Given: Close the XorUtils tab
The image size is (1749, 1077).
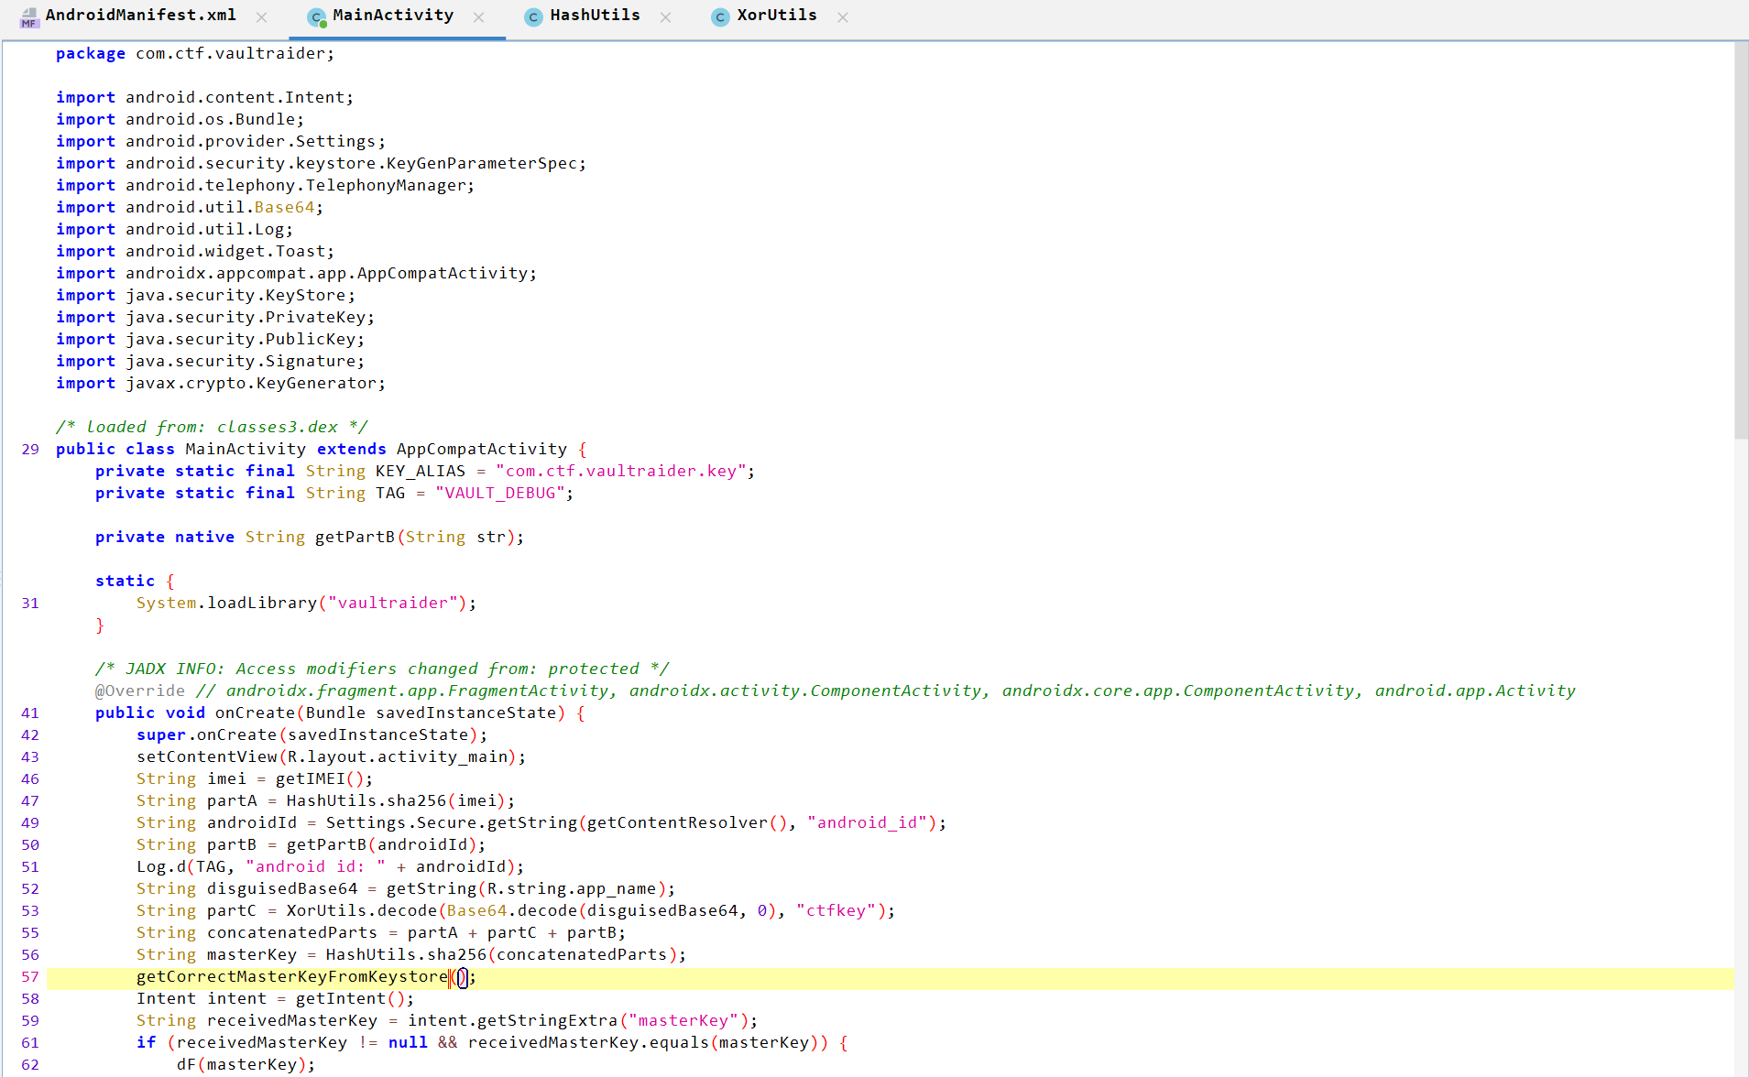Looking at the screenshot, I should coord(843,17).
